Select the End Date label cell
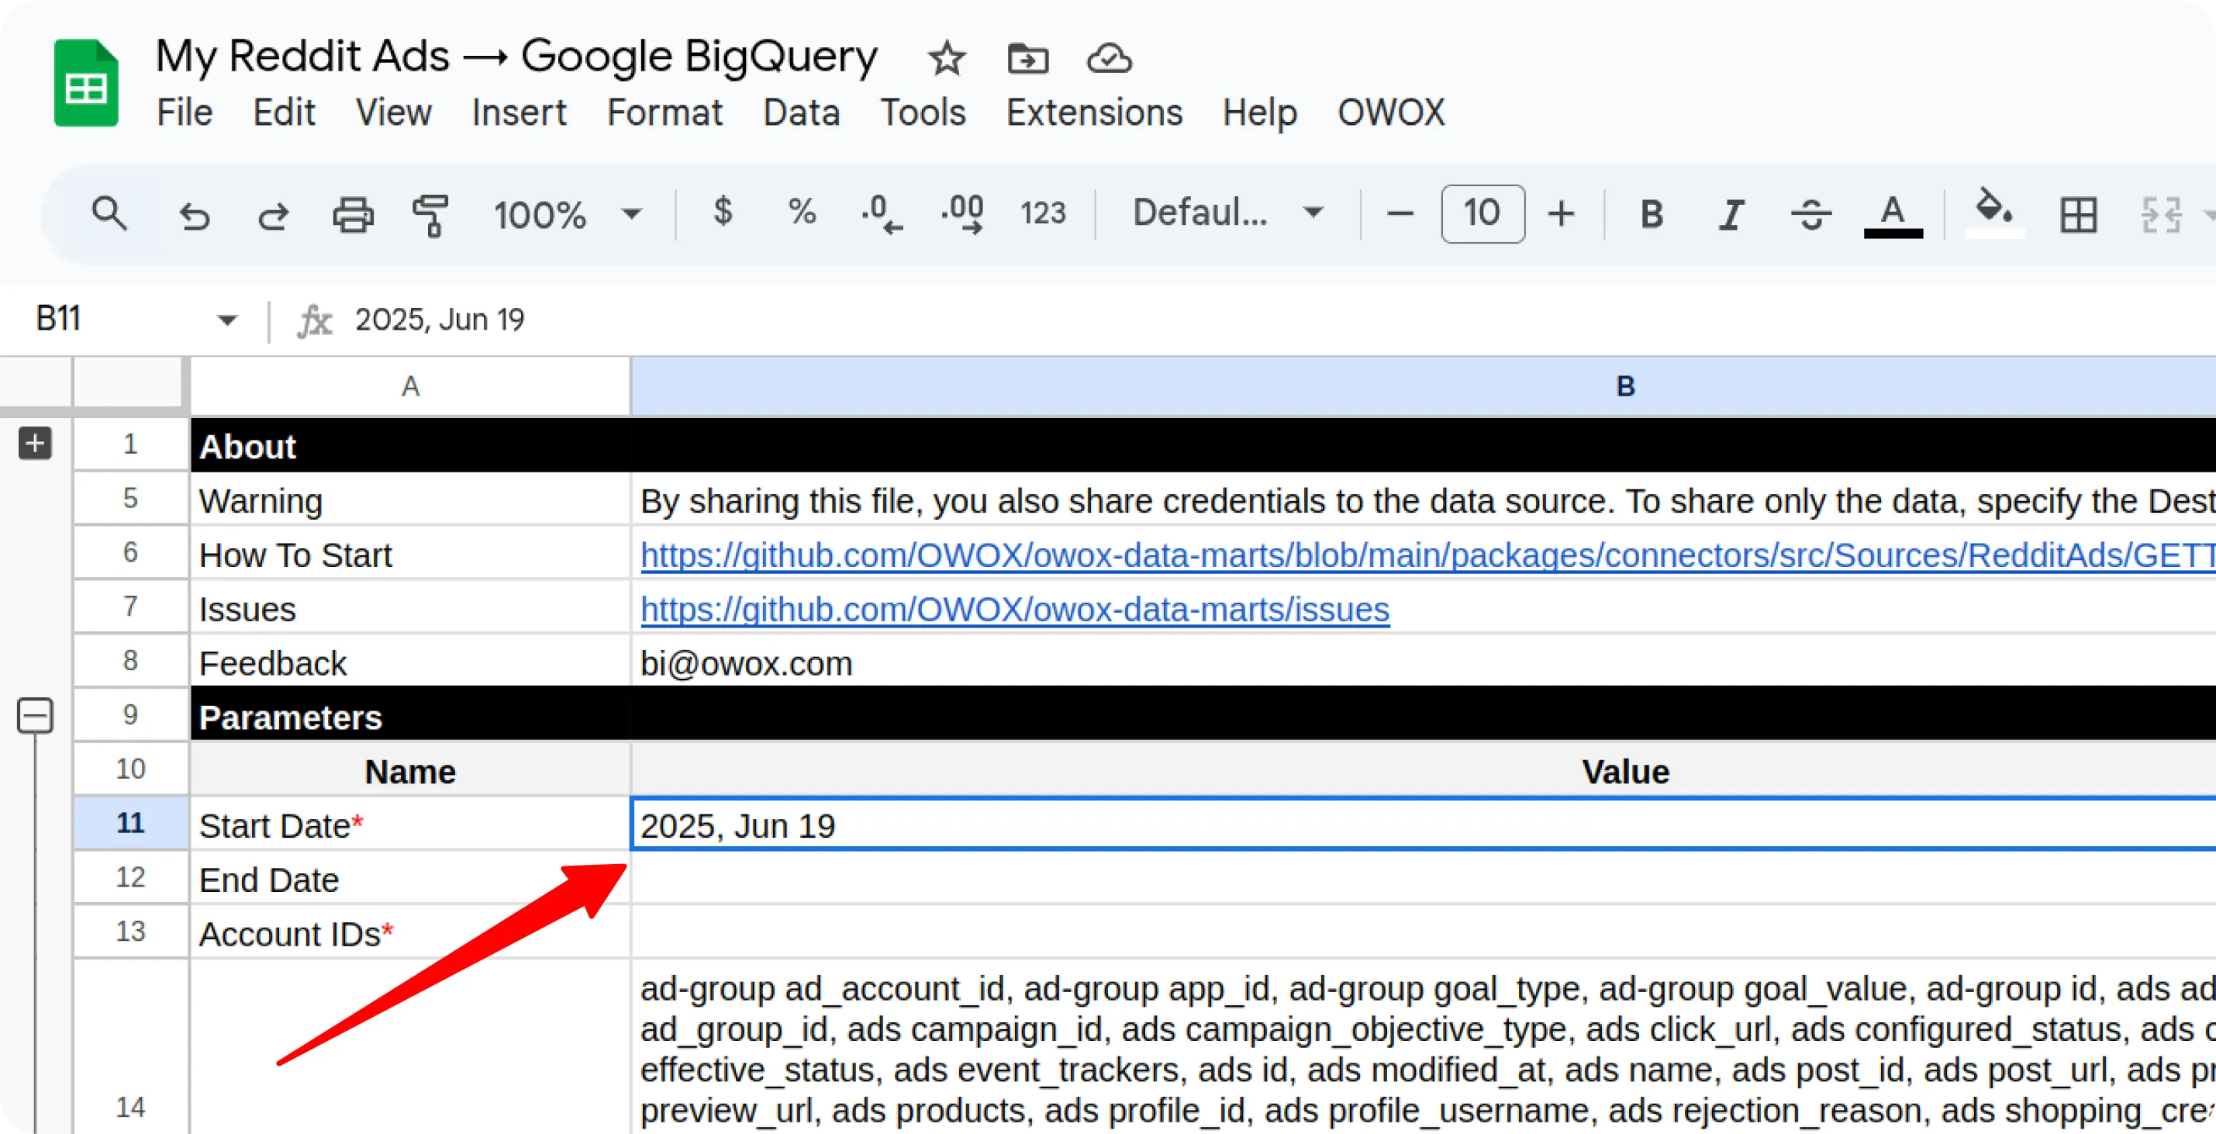 click(410, 879)
